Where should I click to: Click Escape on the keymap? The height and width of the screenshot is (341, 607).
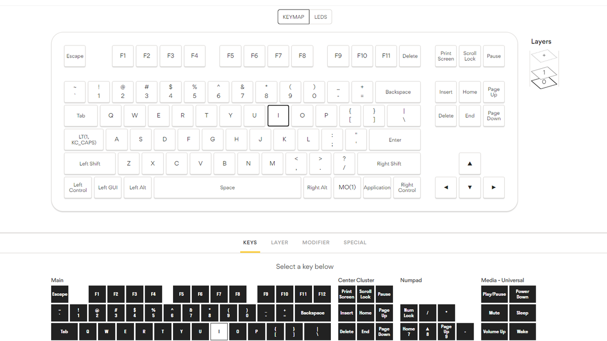tap(74, 56)
